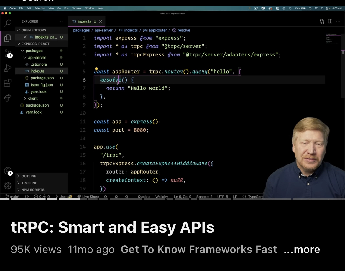Screen dimensions: 345x271
Task: Open editor More Actions ellipsis
Action: pos(338,21)
